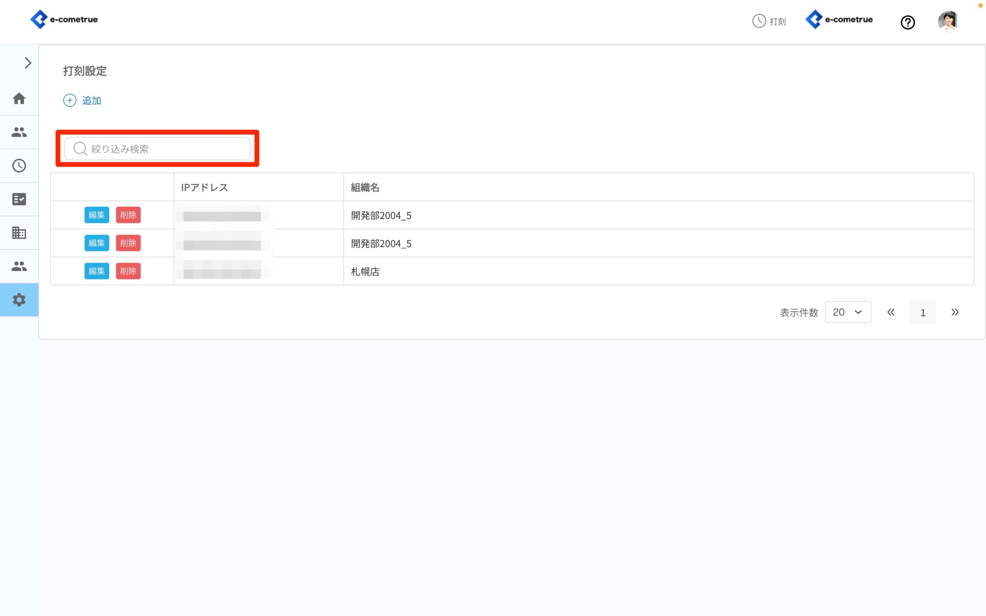Click the lower people group sidebar icon
Viewport: 986px width, 616px height.
(19, 266)
